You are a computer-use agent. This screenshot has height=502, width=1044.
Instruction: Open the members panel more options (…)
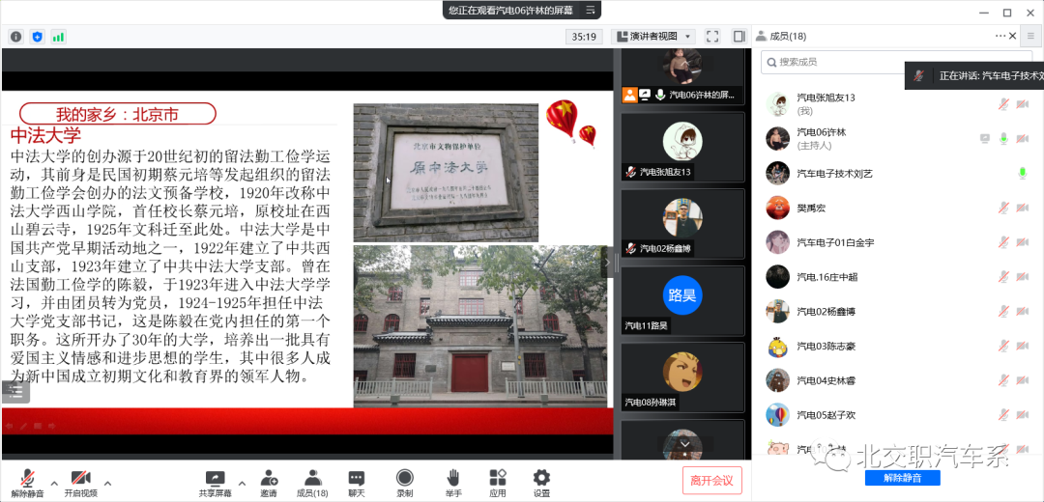[x=1000, y=36]
